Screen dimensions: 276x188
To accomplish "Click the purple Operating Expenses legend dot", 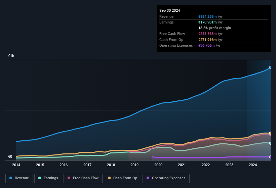I will 148,178.
